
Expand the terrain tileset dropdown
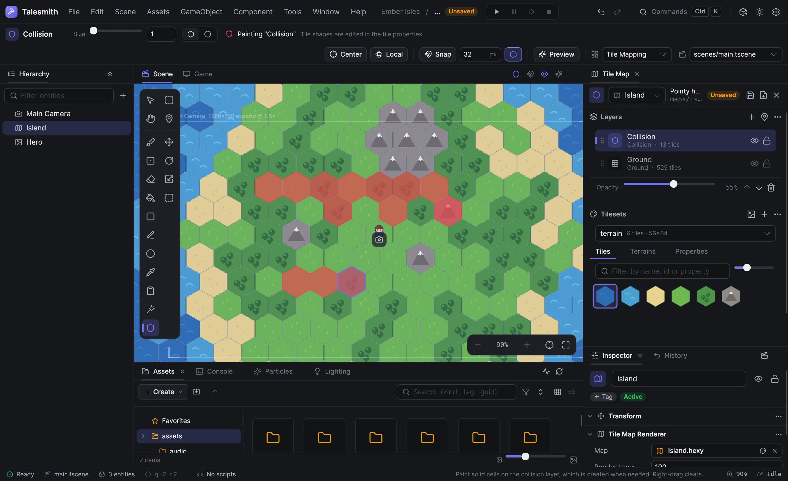pyautogui.click(x=685, y=233)
